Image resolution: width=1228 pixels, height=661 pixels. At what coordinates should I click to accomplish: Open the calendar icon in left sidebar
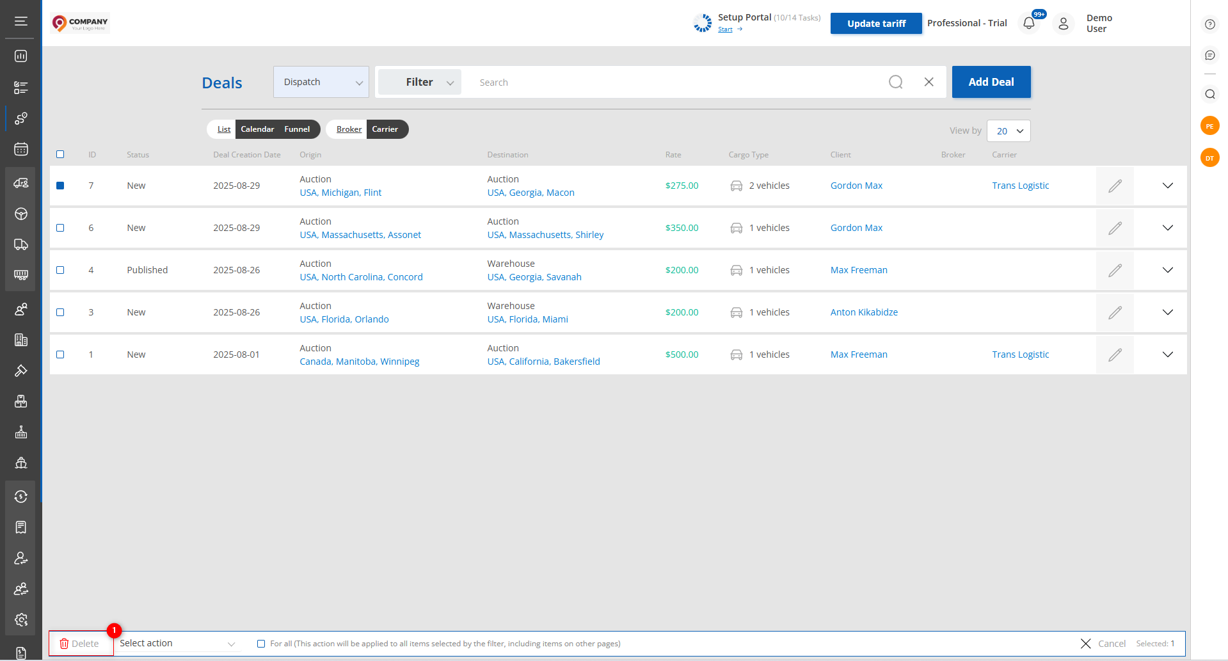tap(21, 150)
